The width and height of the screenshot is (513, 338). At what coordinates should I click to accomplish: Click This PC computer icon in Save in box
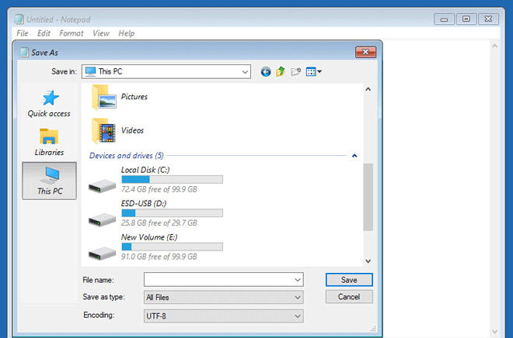[x=90, y=71]
